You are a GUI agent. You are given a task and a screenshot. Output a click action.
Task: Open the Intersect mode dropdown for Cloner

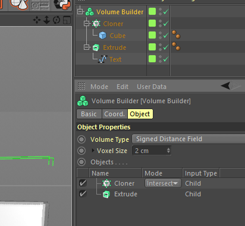163,183
